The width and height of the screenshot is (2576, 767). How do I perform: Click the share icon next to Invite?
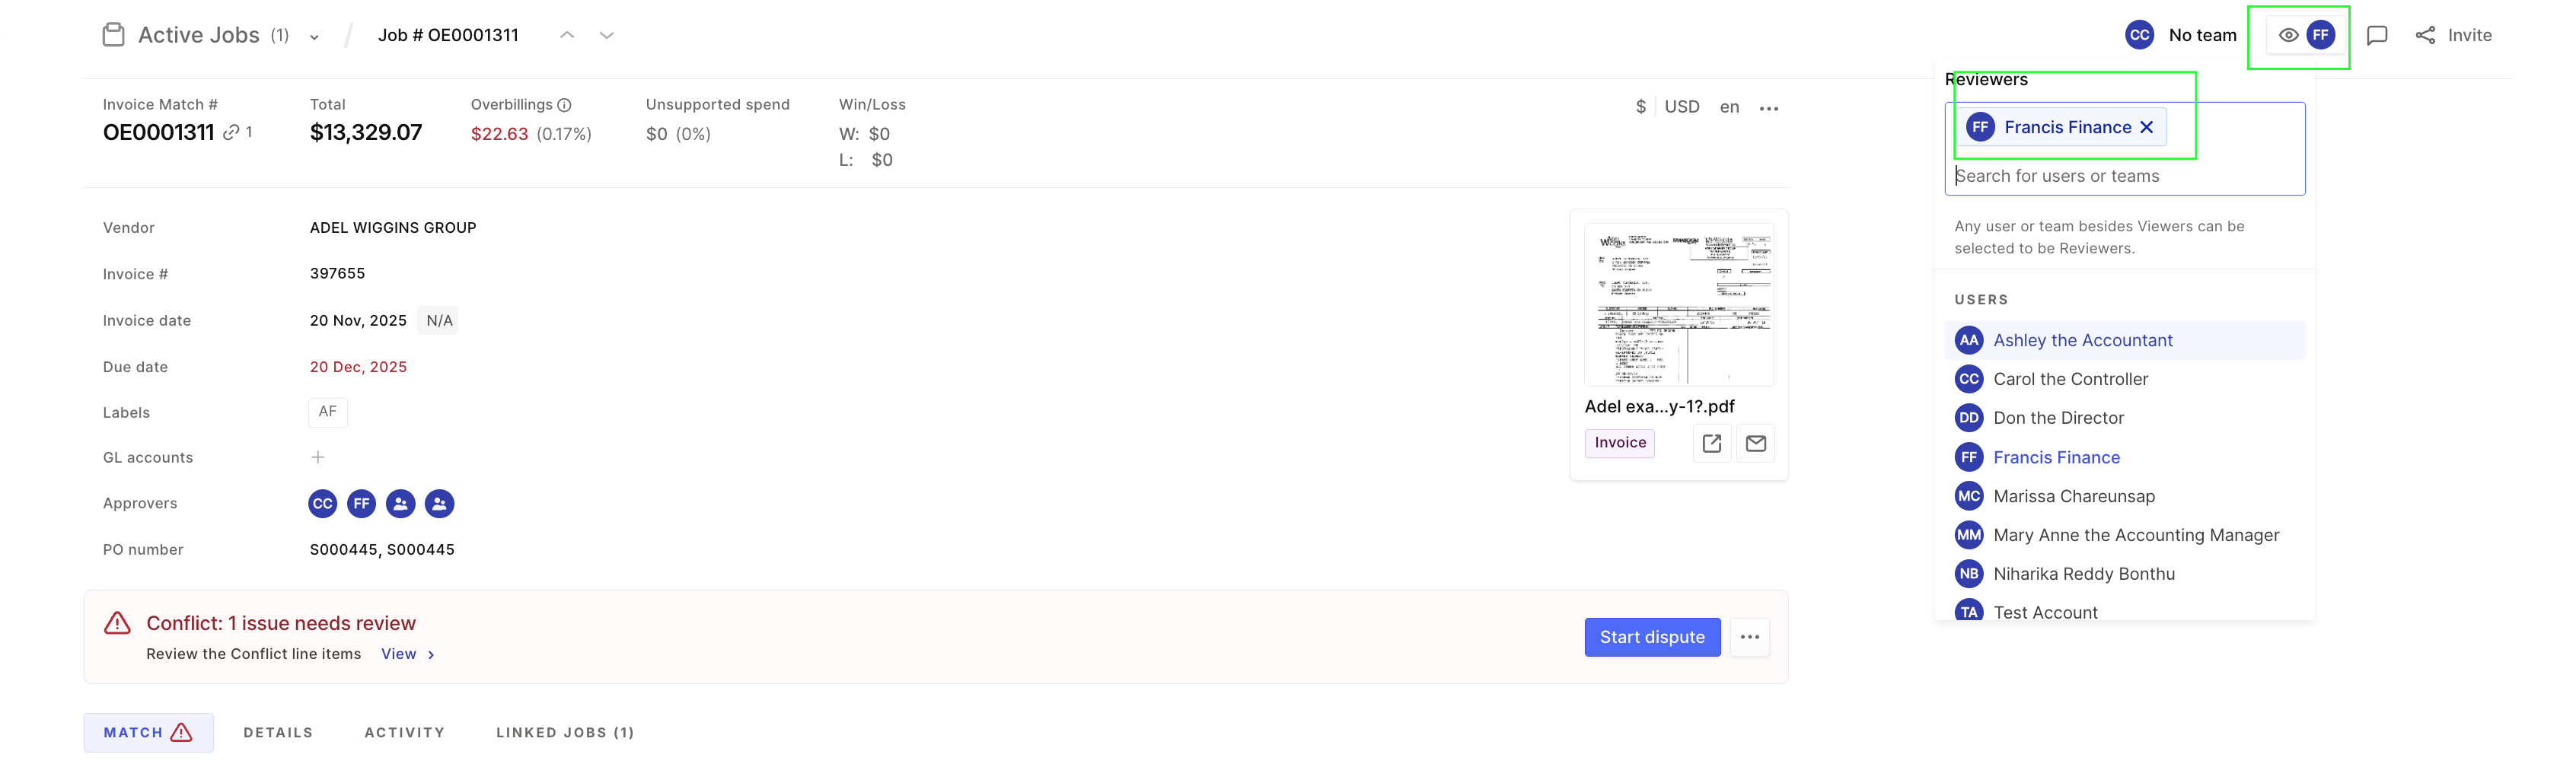tap(2424, 34)
